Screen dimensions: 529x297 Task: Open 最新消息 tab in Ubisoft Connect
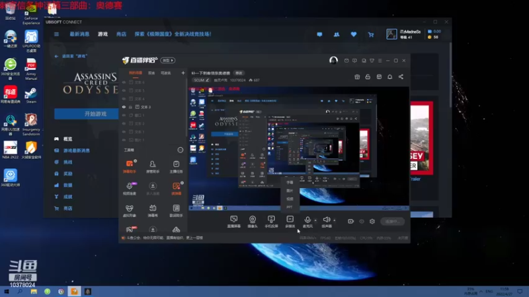[79, 34]
